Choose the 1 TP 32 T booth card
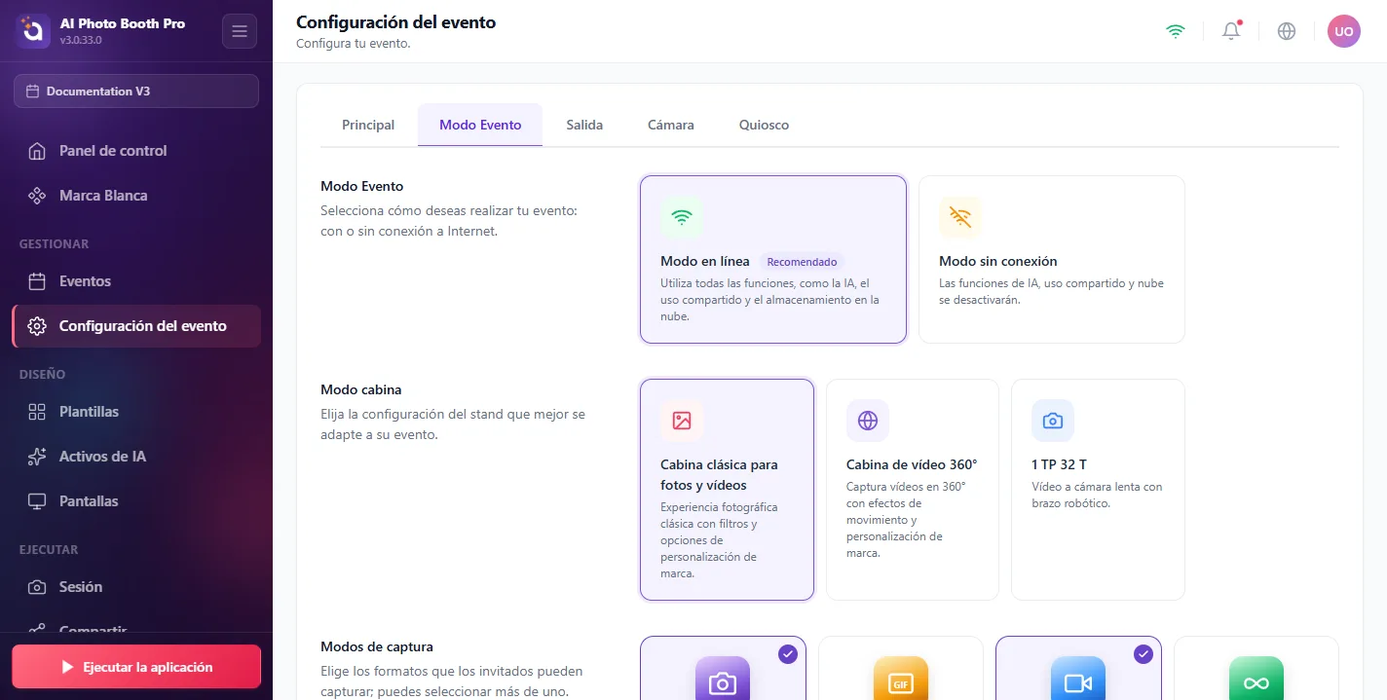1387x700 pixels. click(x=1098, y=490)
